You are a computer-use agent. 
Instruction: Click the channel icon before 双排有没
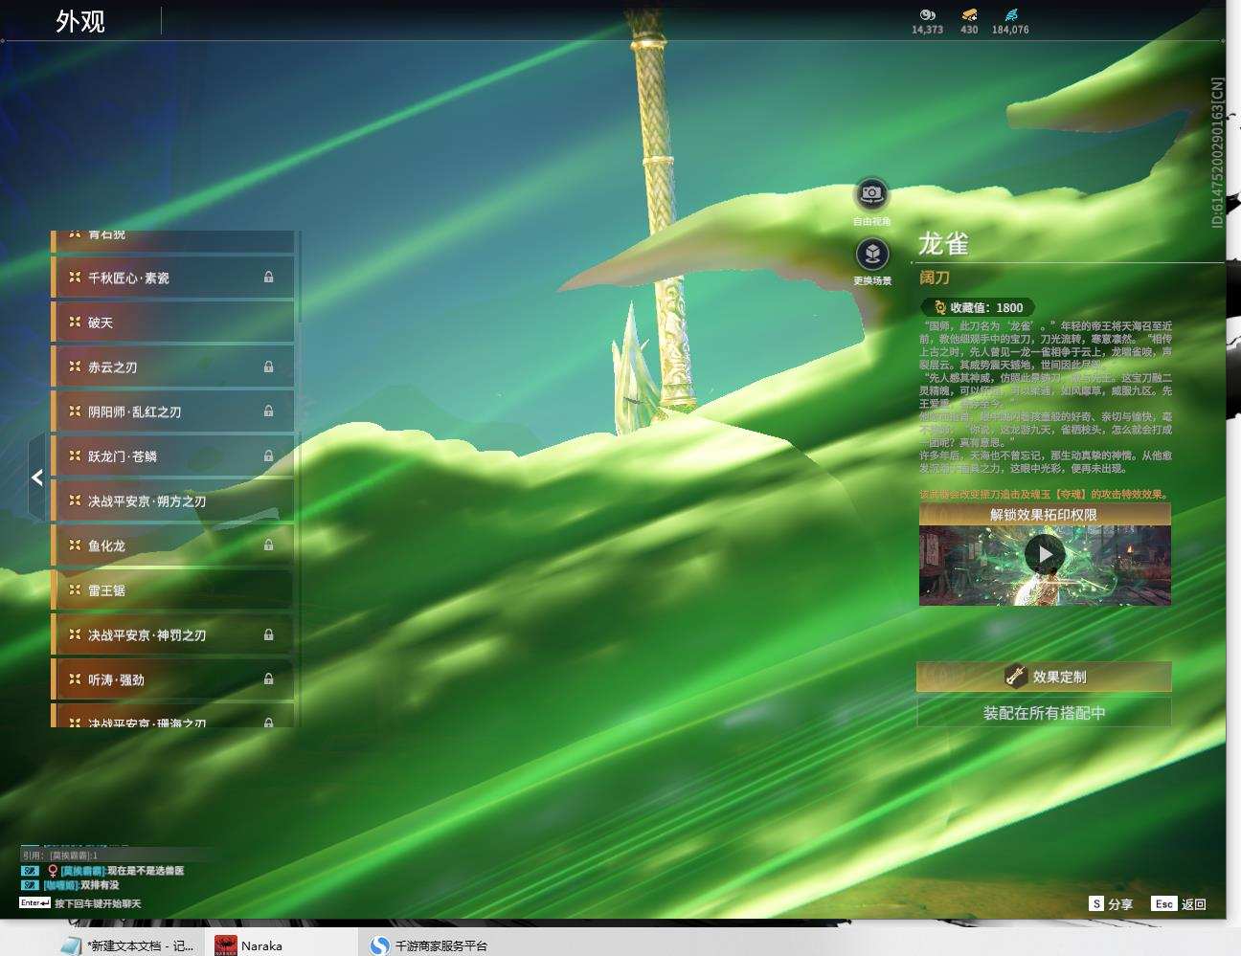pos(30,885)
